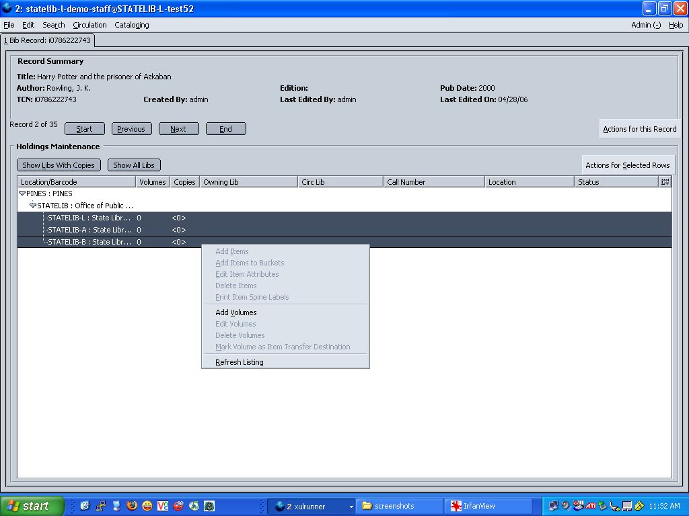Viewport: 689px width, 516px height.
Task: Expand the xulrunner taskbar group dropdown
Action: tap(351, 507)
